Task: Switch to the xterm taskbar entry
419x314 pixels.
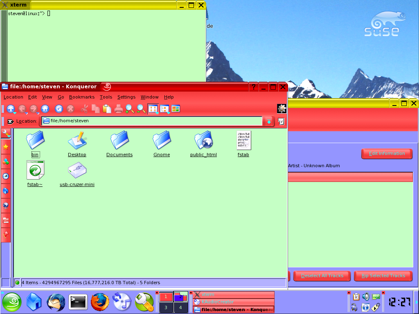Action: (234, 294)
